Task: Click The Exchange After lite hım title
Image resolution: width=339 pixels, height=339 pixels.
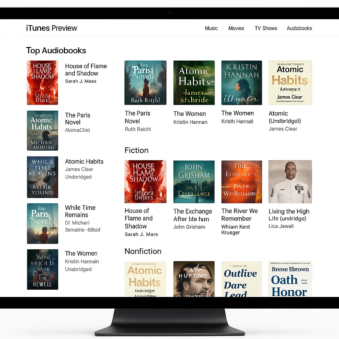Action: [x=193, y=215]
